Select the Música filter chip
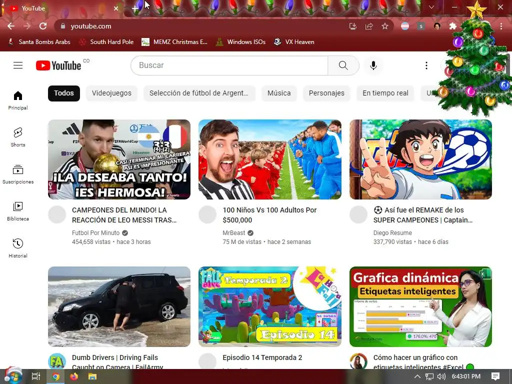Image resolution: width=512 pixels, height=384 pixels. point(279,93)
